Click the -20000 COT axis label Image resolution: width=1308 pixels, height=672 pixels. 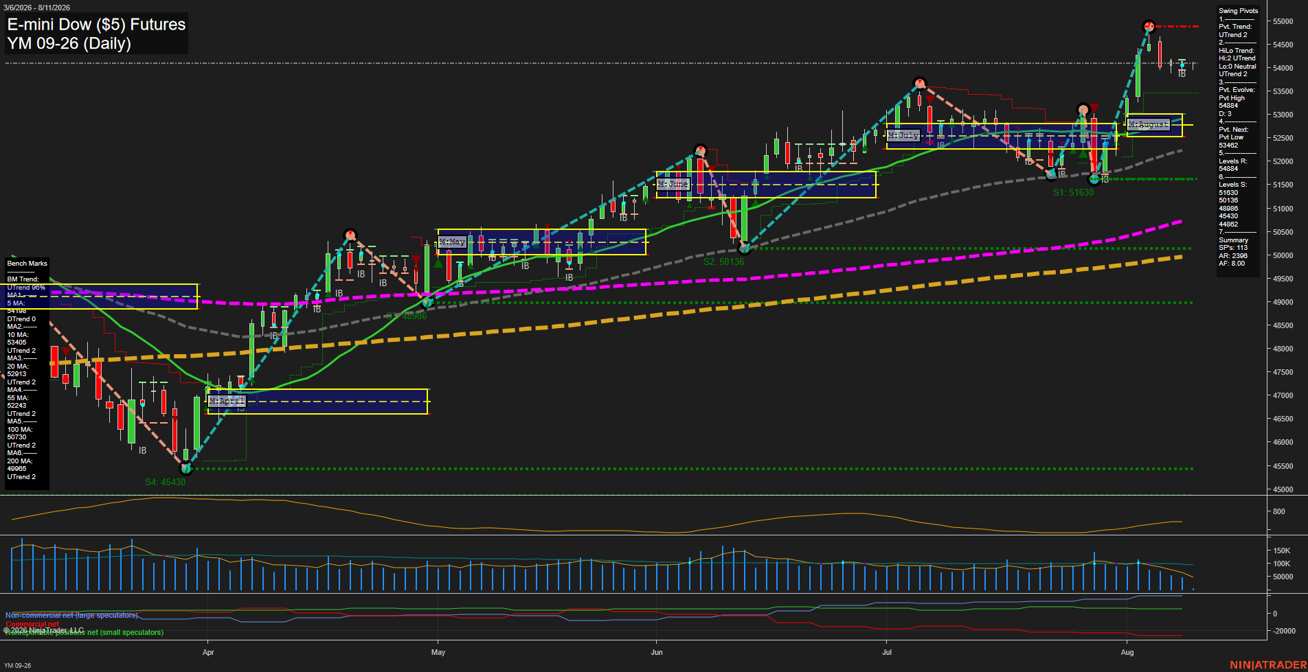click(1284, 631)
